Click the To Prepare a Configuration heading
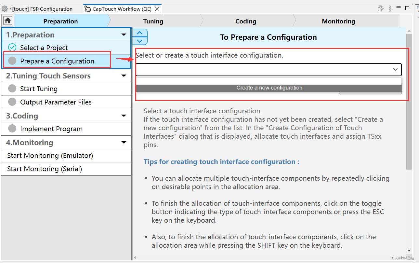Image resolution: width=419 pixels, height=263 pixels. [x=268, y=37]
